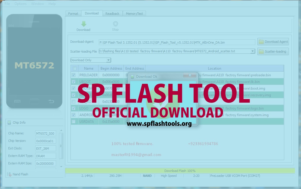301x189 pixels.
Task: Click the NAND status bar entry
Action: [147, 175]
